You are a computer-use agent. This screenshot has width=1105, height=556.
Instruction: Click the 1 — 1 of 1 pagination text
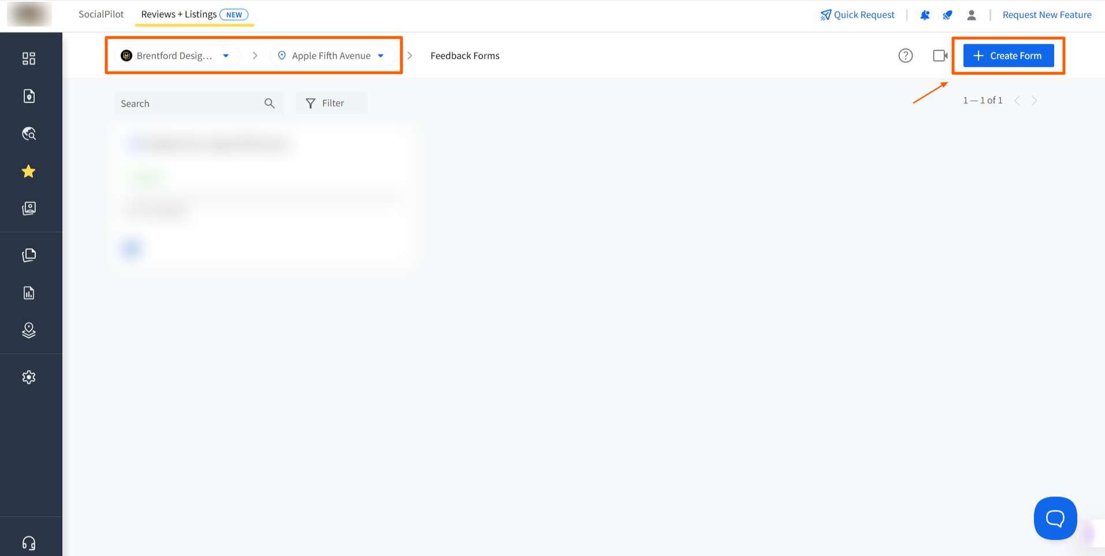point(983,100)
